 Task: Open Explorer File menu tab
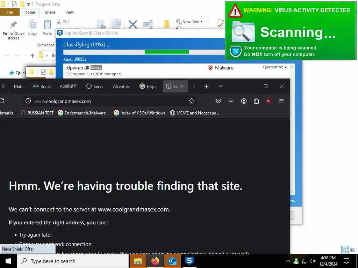coord(10,12)
